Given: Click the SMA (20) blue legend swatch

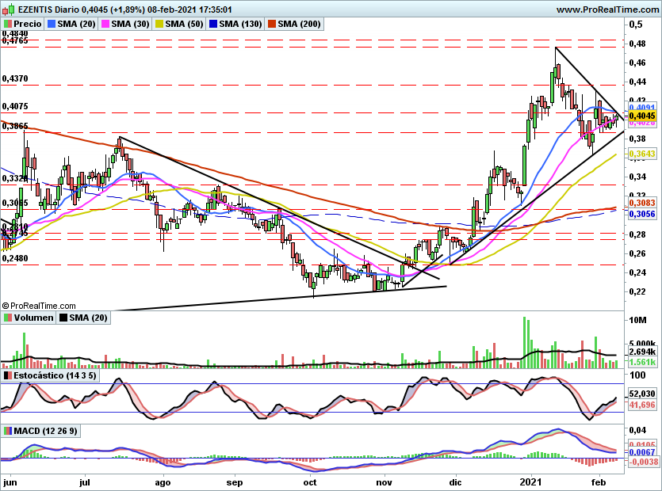Looking at the screenshot, I should click(x=51, y=24).
